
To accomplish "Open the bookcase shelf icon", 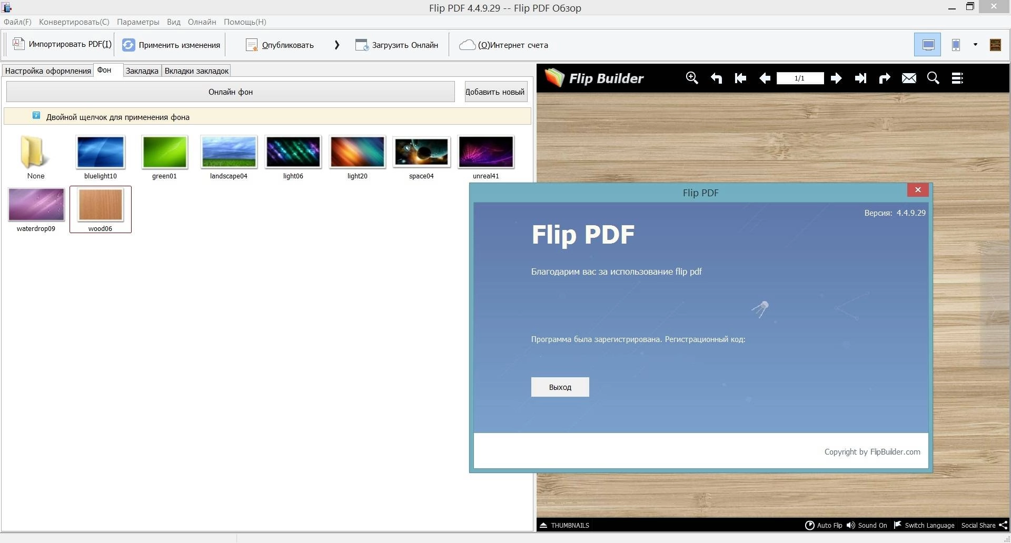I will 995,45.
